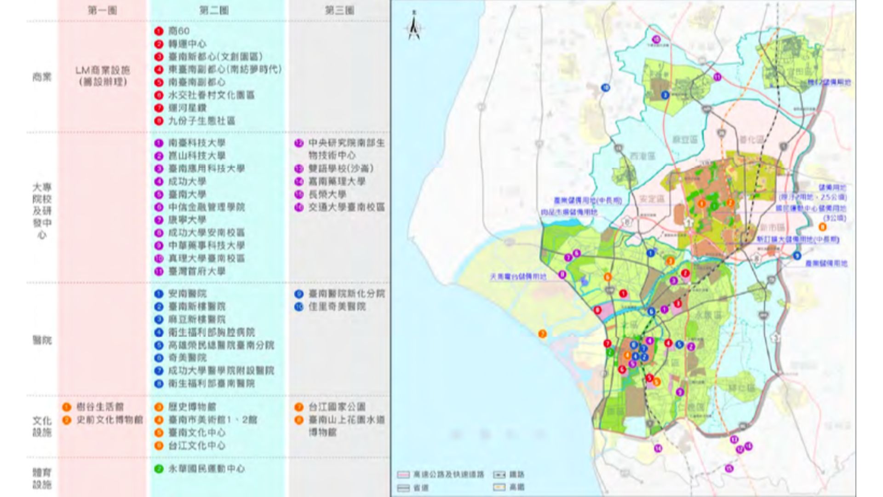Click the purple bullet beside 康寧大學
Image resolution: width=883 pixels, height=497 pixels.
pyautogui.click(x=159, y=220)
